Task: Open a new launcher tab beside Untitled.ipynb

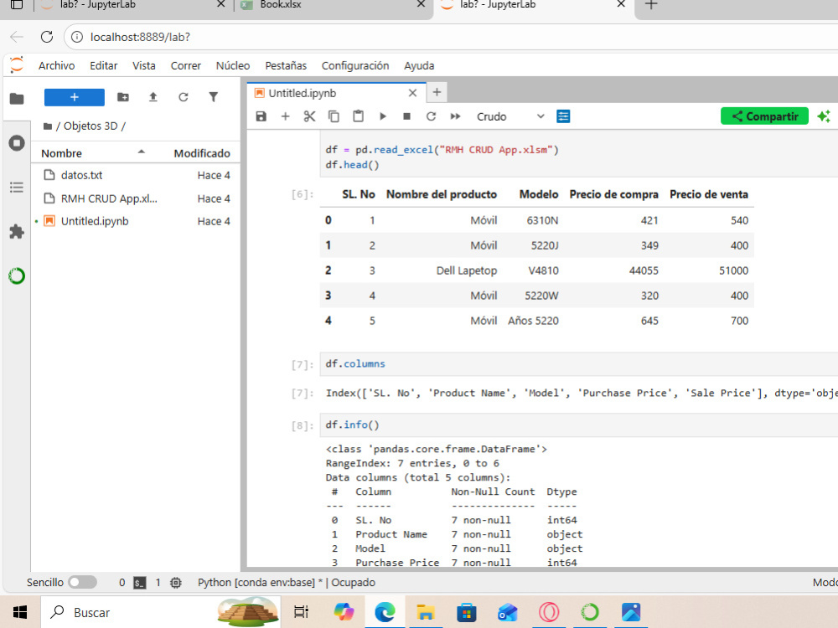Action: click(x=437, y=92)
